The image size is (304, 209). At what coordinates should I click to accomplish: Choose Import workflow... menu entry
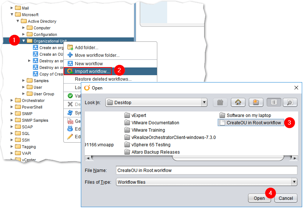coord(110,71)
